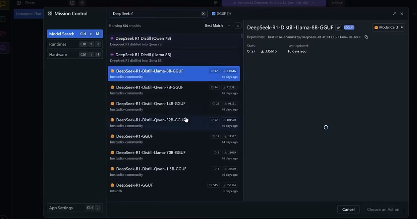Image resolution: width=417 pixels, height=219 pixels.
Task: Toggle sort direction arrow button
Action: pos(238,26)
